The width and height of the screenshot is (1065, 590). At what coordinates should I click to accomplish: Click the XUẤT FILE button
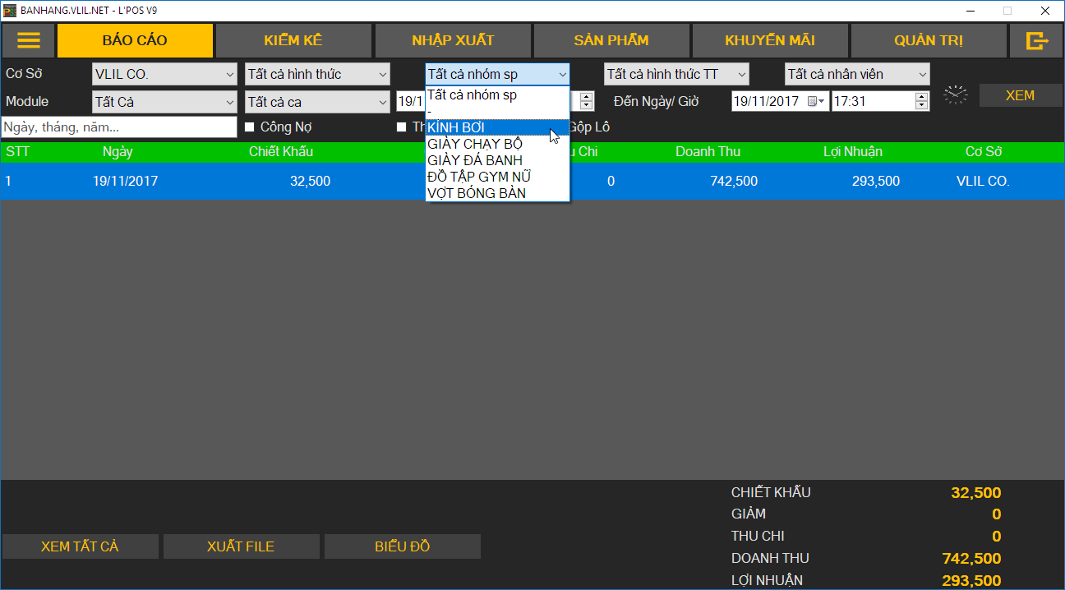241,546
